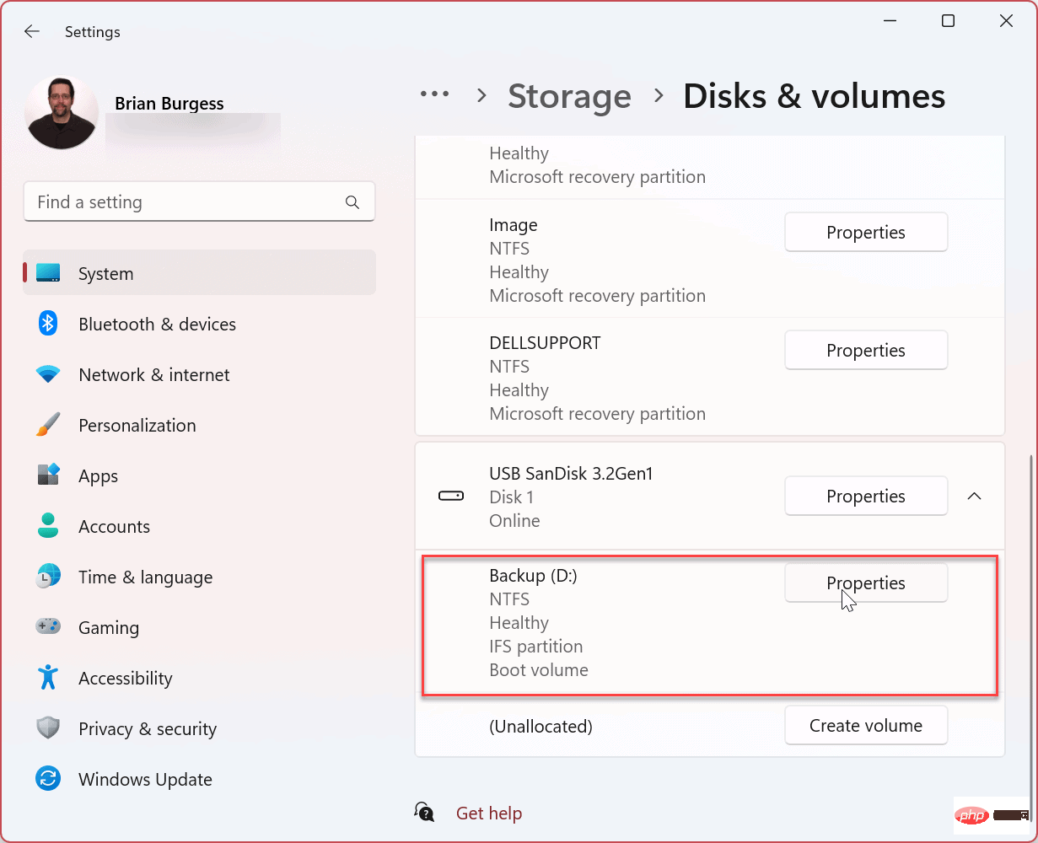Viewport: 1038px width, 843px height.
Task: Click the Get help chat icon
Action: [x=425, y=813]
